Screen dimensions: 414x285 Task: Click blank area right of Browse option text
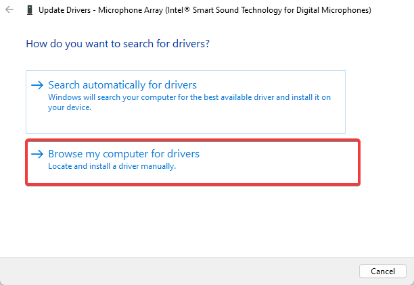click(x=284, y=161)
